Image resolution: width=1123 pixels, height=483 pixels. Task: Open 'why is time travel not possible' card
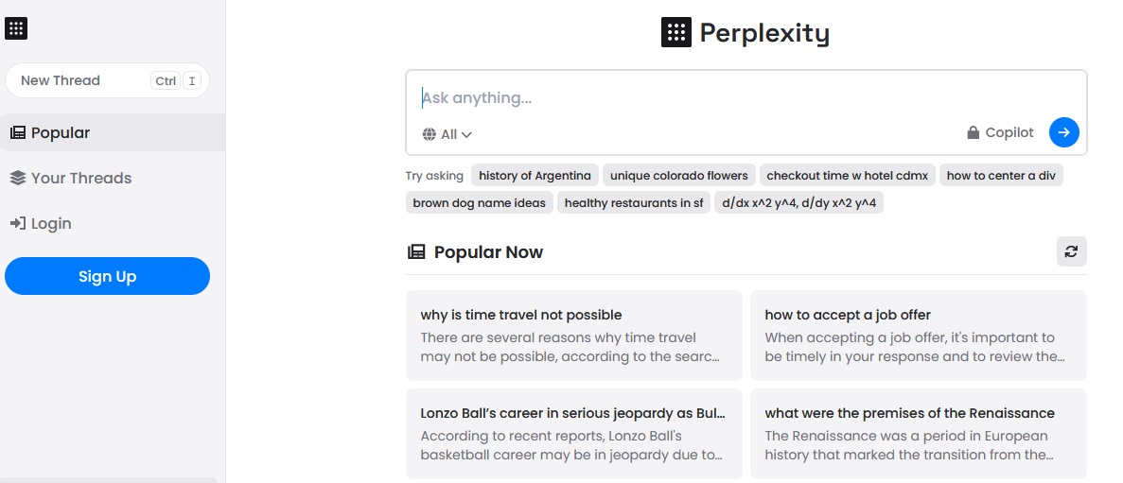[x=573, y=335]
